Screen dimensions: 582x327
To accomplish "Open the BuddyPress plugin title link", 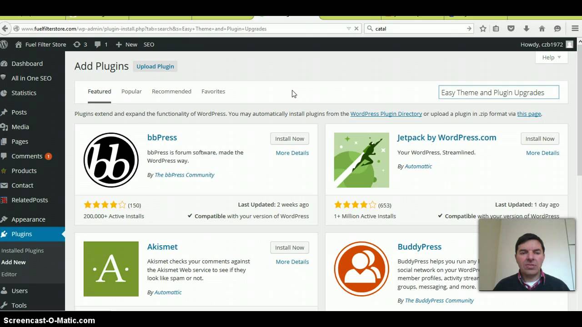I will tap(419, 247).
